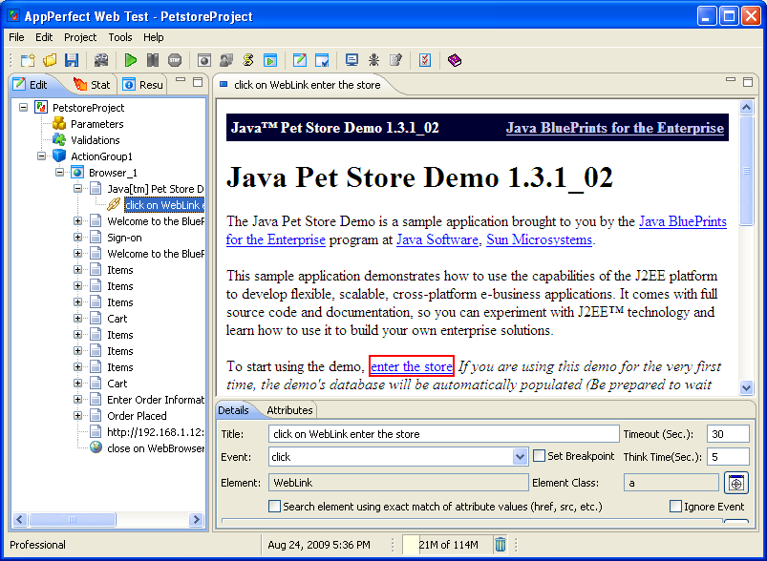Toggle Search element using exact match checkbox
The image size is (767, 561).
[275, 507]
